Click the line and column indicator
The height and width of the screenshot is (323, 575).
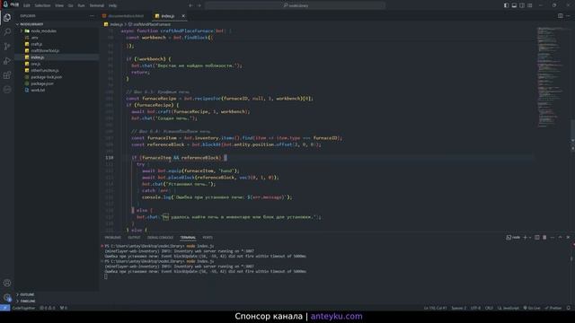[435, 308]
